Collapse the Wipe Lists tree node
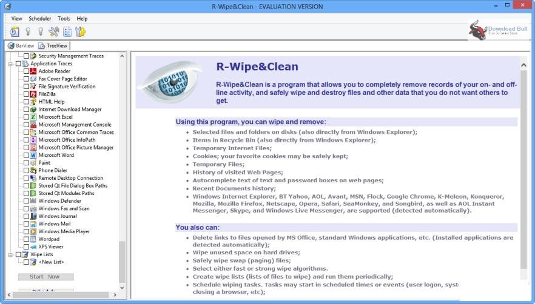 point(10,254)
